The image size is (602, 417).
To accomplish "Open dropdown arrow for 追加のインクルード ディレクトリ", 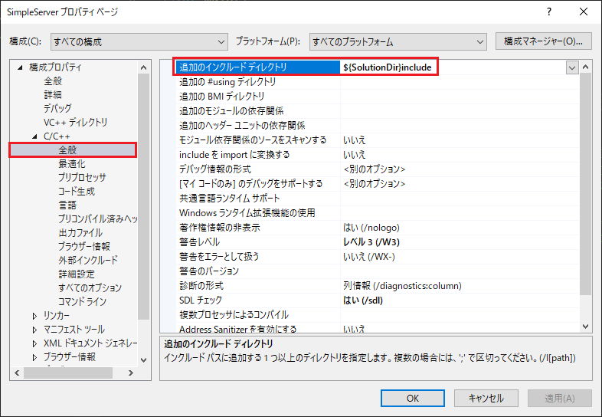I will click(572, 67).
